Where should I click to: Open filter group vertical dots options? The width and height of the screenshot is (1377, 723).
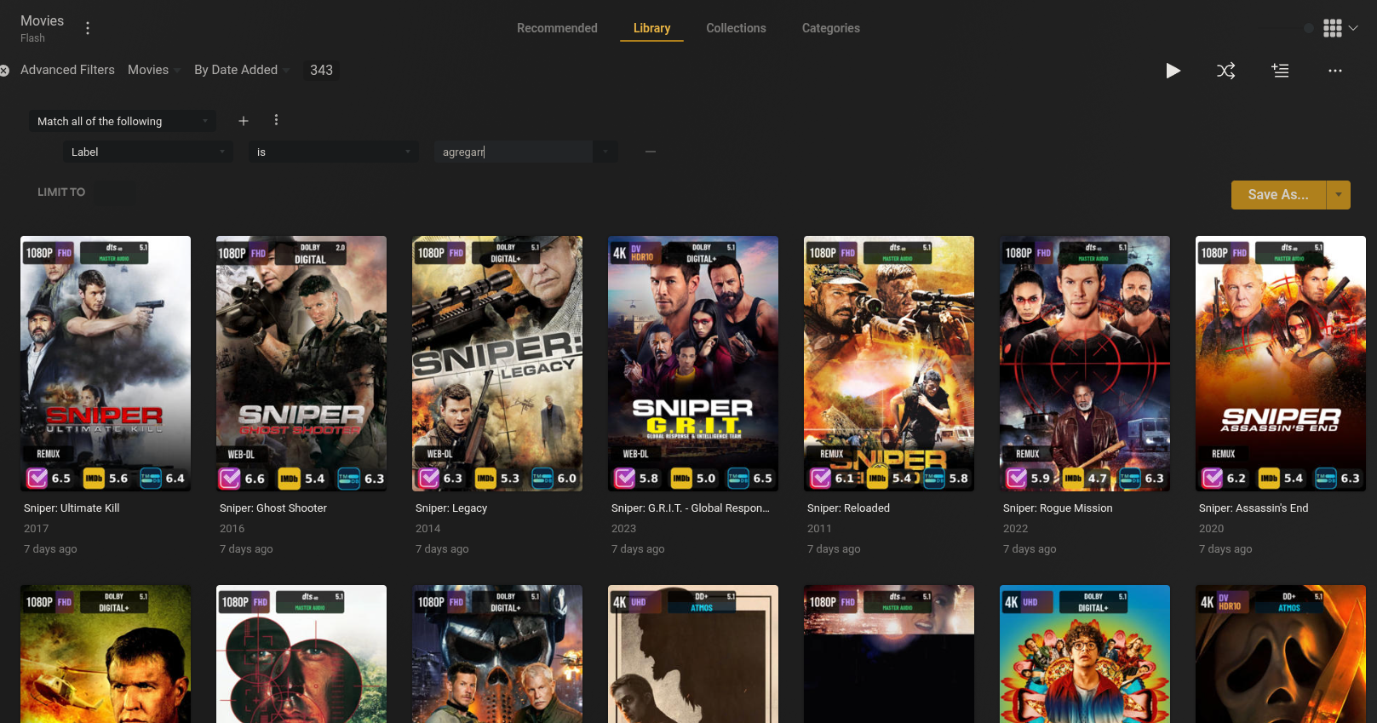(x=276, y=120)
